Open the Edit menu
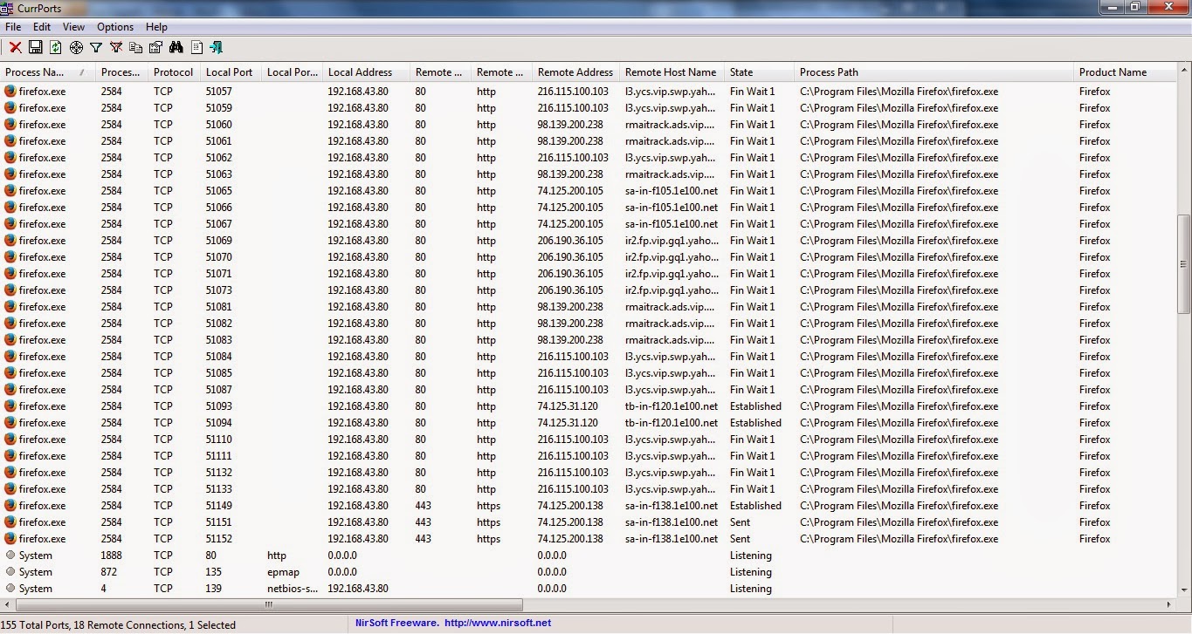This screenshot has height=634, width=1192. [x=42, y=27]
